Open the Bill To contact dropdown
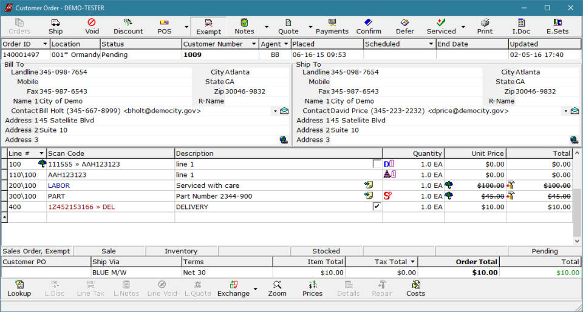 tap(275, 111)
